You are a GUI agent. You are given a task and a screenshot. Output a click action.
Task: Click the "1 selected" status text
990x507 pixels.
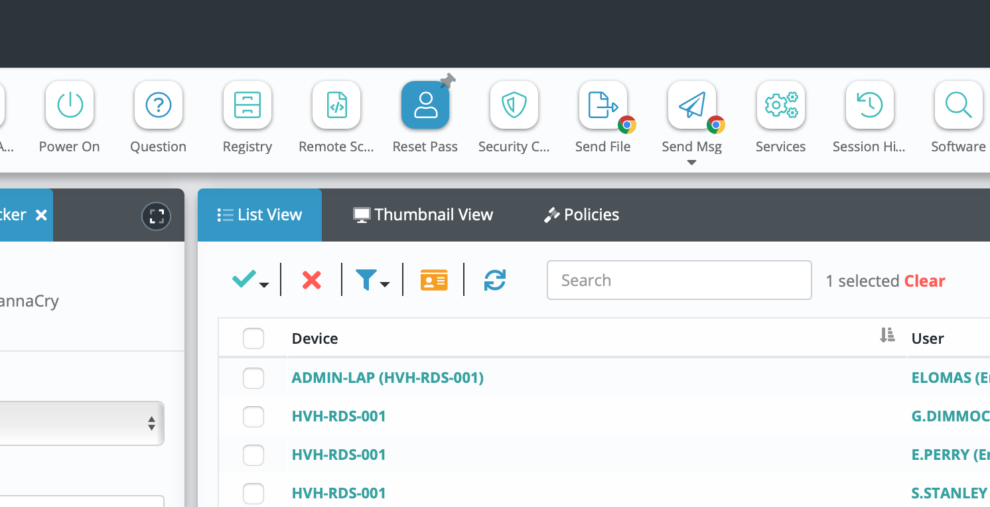click(x=863, y=281)
